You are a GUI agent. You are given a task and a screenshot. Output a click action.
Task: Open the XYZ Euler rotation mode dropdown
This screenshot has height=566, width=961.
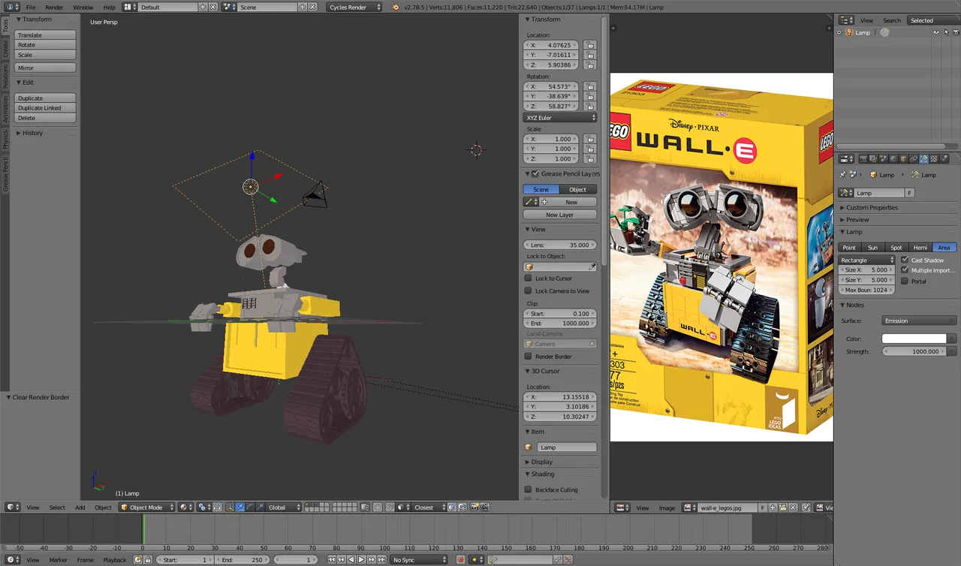coord(560,118)
